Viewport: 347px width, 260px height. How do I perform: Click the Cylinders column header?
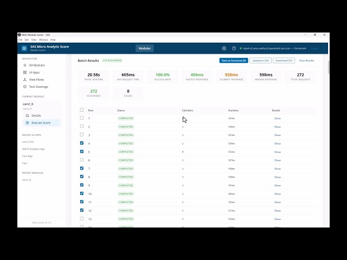(188, 110)
